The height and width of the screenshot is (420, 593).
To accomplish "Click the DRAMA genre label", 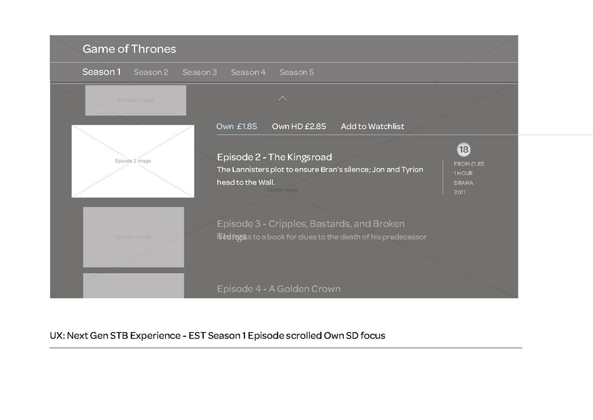I will tap(464, 183).
